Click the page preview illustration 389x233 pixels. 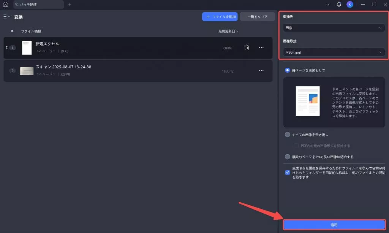click(x=308, y=101)
